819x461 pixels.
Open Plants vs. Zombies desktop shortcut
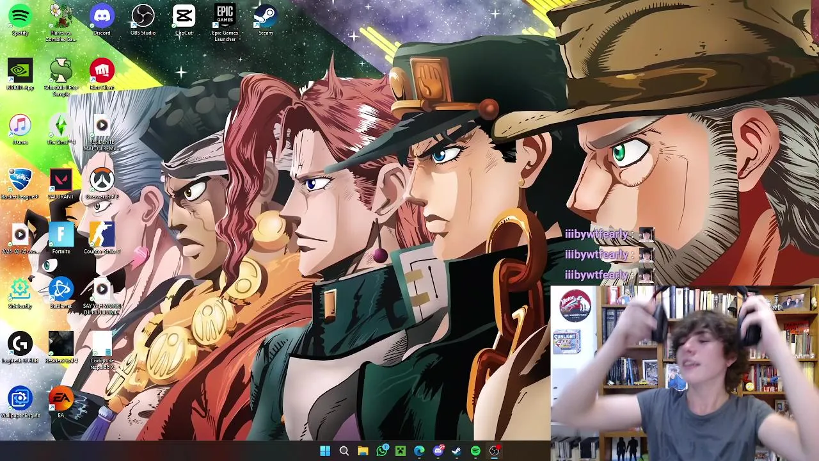click(61, 22)
